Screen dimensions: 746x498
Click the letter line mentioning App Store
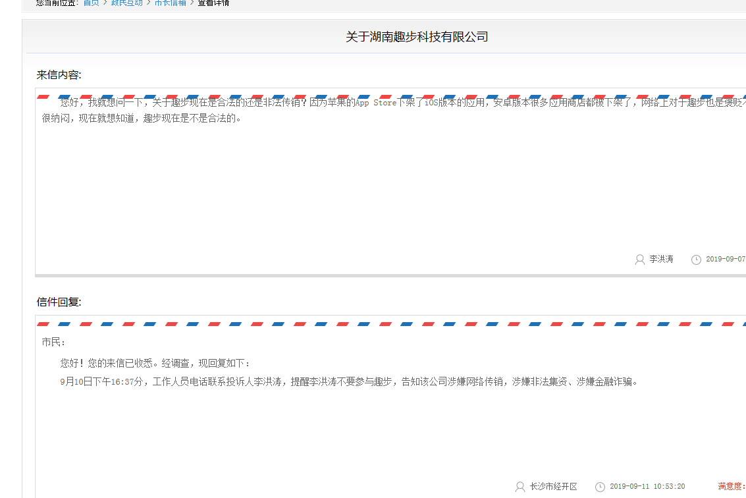(x=402, y=102)
